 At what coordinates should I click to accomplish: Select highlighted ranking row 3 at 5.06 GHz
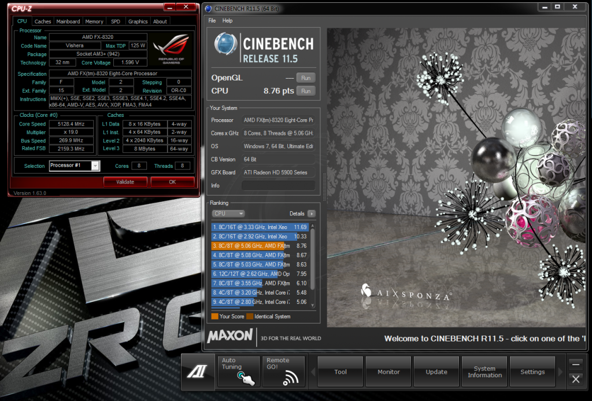[x=260, y=246]
